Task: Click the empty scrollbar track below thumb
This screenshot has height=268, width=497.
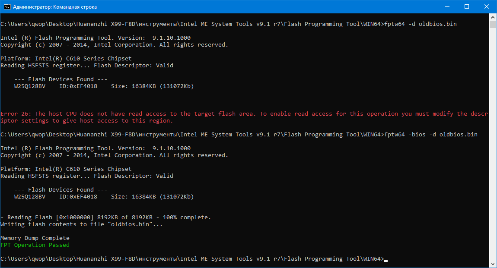Action: 493,151
